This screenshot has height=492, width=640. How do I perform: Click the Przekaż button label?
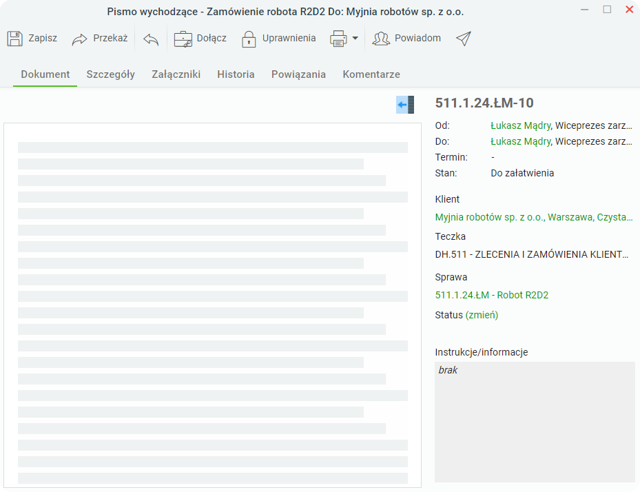110,38
